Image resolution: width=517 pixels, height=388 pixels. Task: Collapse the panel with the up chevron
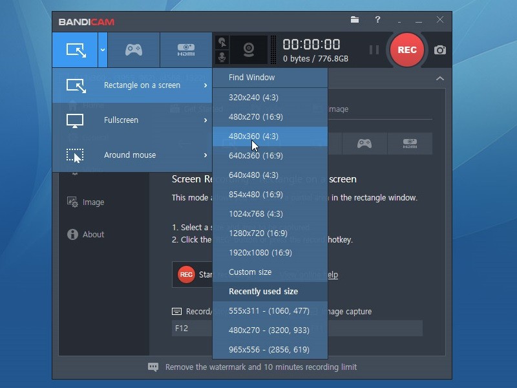(x=440, y=78)
